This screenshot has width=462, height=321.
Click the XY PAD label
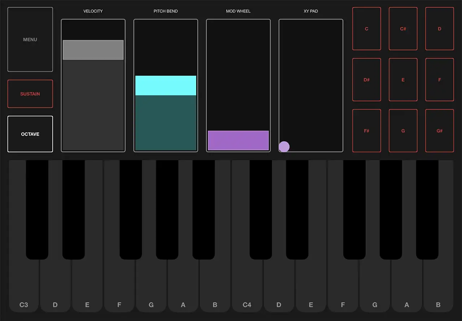tap(311, 11)
